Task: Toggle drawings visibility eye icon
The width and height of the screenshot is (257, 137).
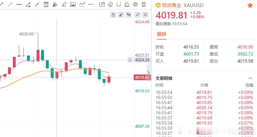Action: click(x=135, y=4)
